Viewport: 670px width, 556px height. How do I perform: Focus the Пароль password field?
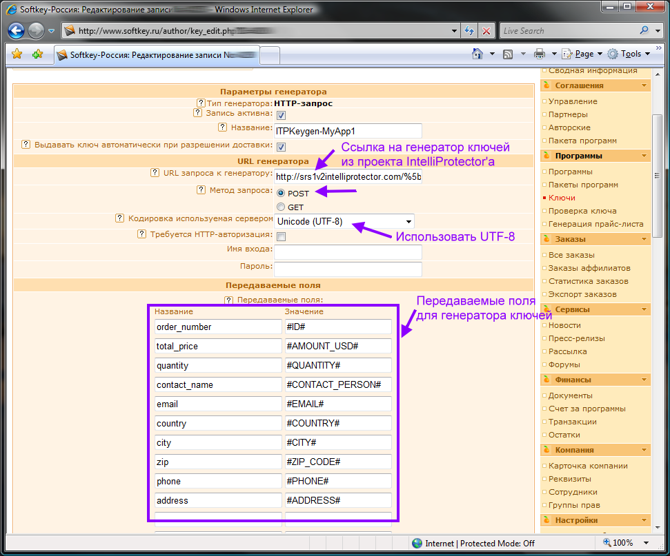pos(348,269)
